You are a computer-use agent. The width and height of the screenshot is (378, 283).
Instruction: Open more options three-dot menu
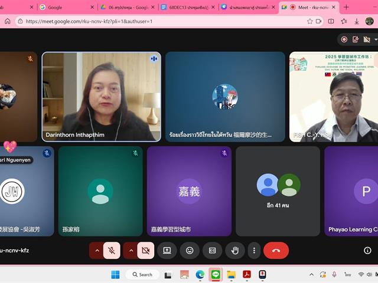pos(254,251)
